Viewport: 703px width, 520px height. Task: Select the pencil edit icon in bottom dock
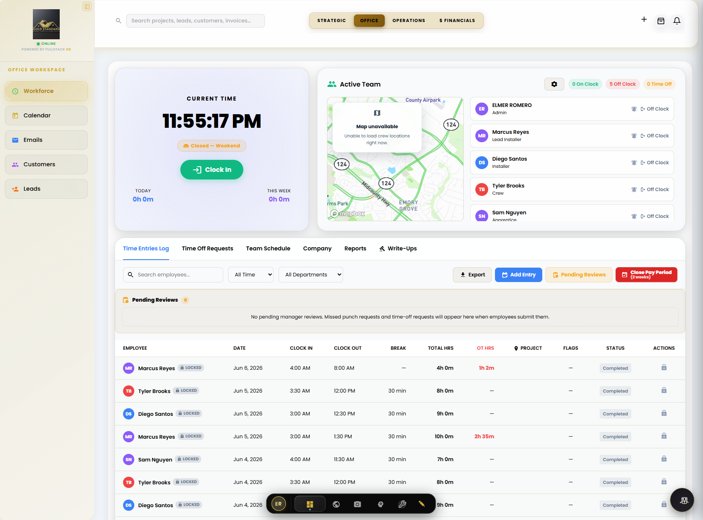(x=422, y=504)
